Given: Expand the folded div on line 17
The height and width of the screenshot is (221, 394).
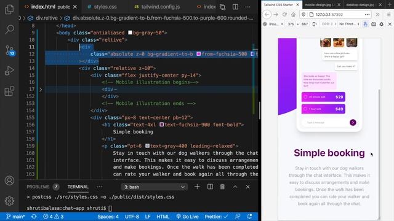Looking at the screenshot, I should click(41, 90).
